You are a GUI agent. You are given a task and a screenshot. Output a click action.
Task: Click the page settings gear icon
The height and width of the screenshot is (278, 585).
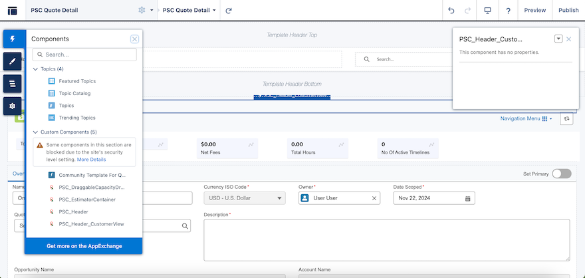[x=142, y=11]
